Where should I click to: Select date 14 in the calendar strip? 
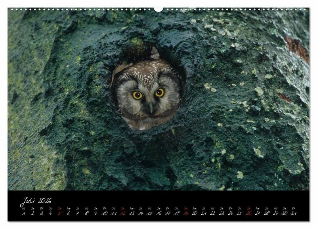[141, 213]
